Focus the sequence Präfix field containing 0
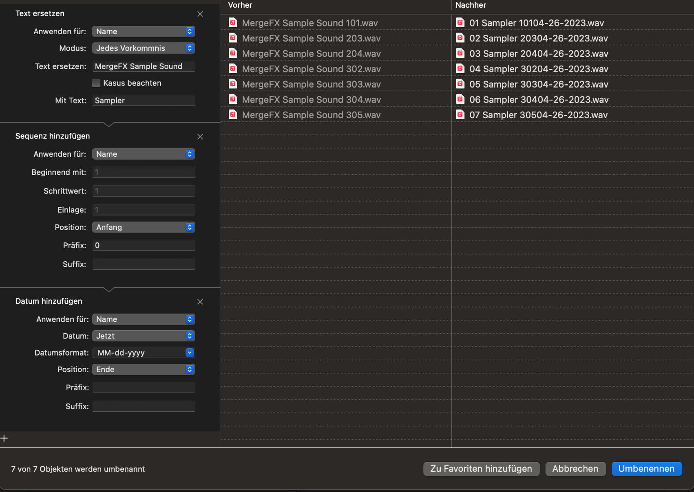This screenshot has width=694, height=492. 143,245
